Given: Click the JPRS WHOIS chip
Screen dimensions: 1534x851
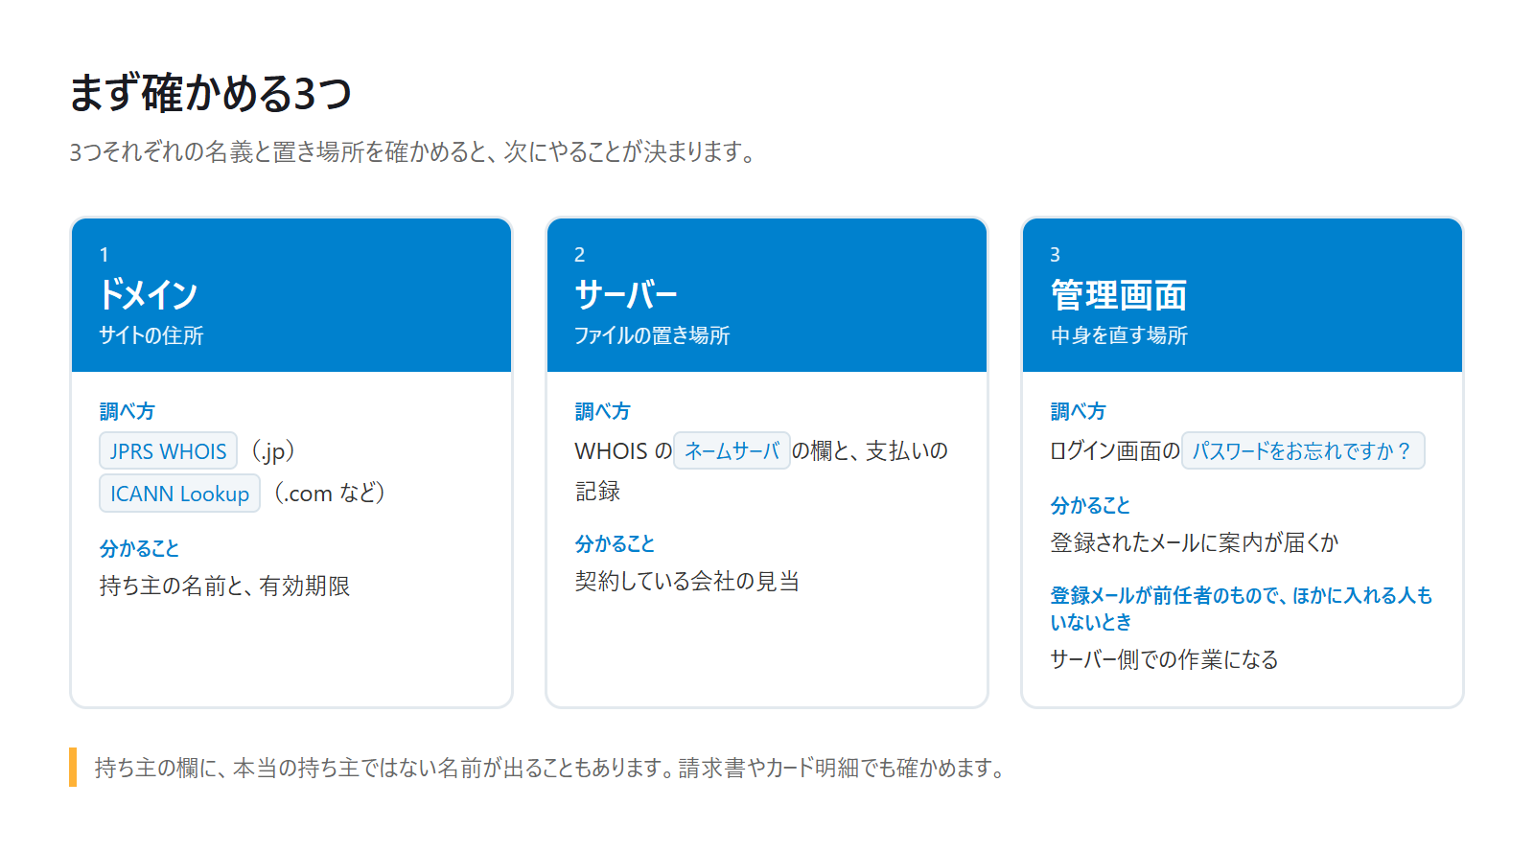Looking at the screenshot, I should coord(168,450).
